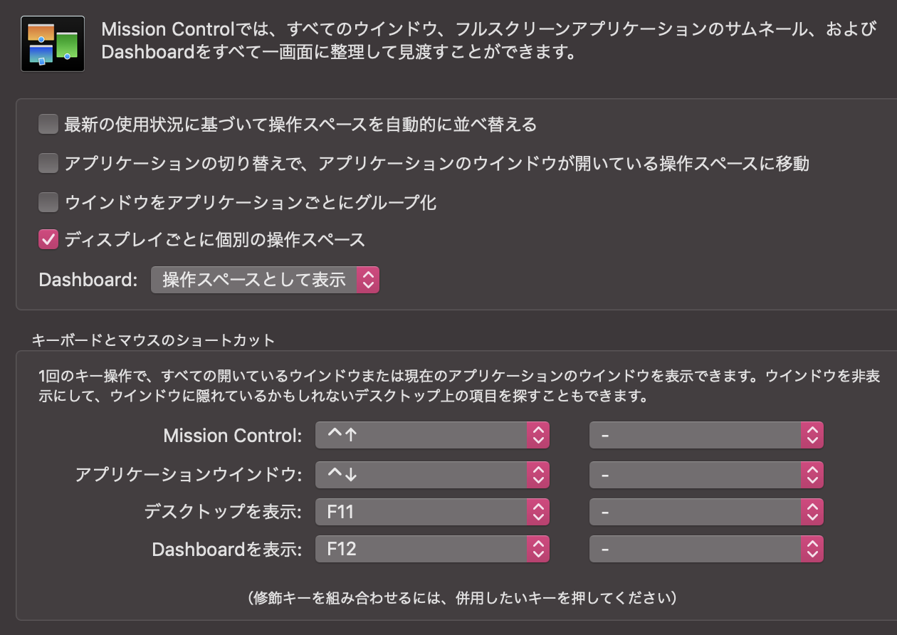Click stepper arrows on F11 shortcut popup
The image size is (897, 635).
coord(538,511)
